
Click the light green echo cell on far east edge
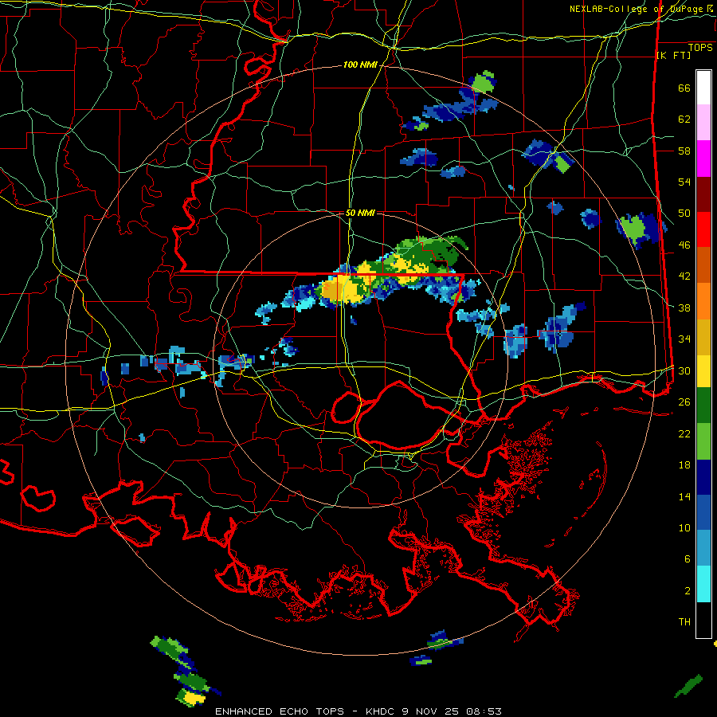[x=633, y=228]
